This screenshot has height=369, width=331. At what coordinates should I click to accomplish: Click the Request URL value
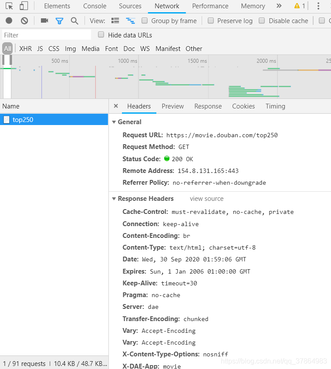point(222,135)
